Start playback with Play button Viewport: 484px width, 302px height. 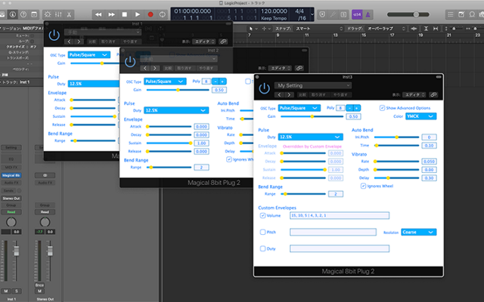[138, 14]
